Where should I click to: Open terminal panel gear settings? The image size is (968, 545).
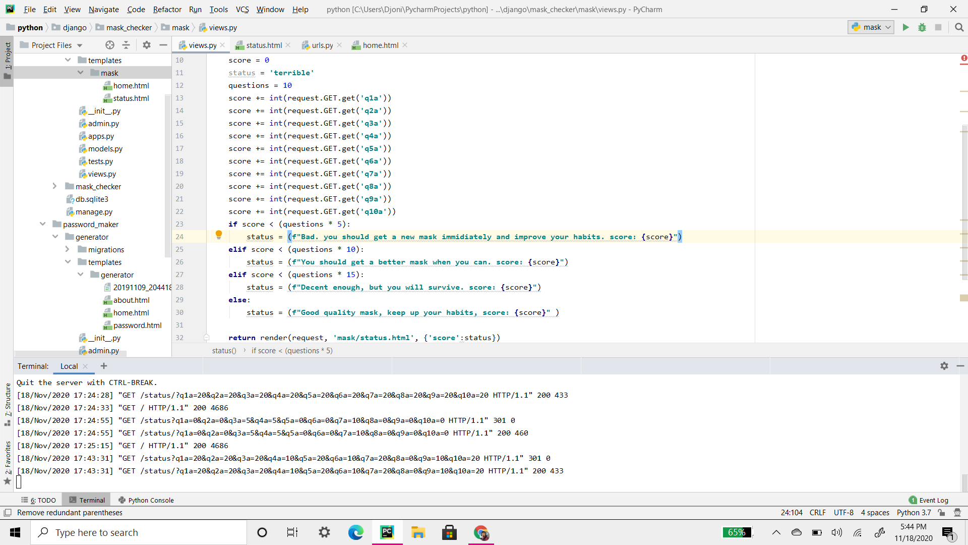point(944,366)
